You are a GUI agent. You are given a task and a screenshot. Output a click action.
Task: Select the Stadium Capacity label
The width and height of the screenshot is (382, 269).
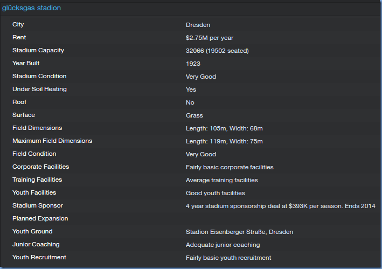[38, 50]
